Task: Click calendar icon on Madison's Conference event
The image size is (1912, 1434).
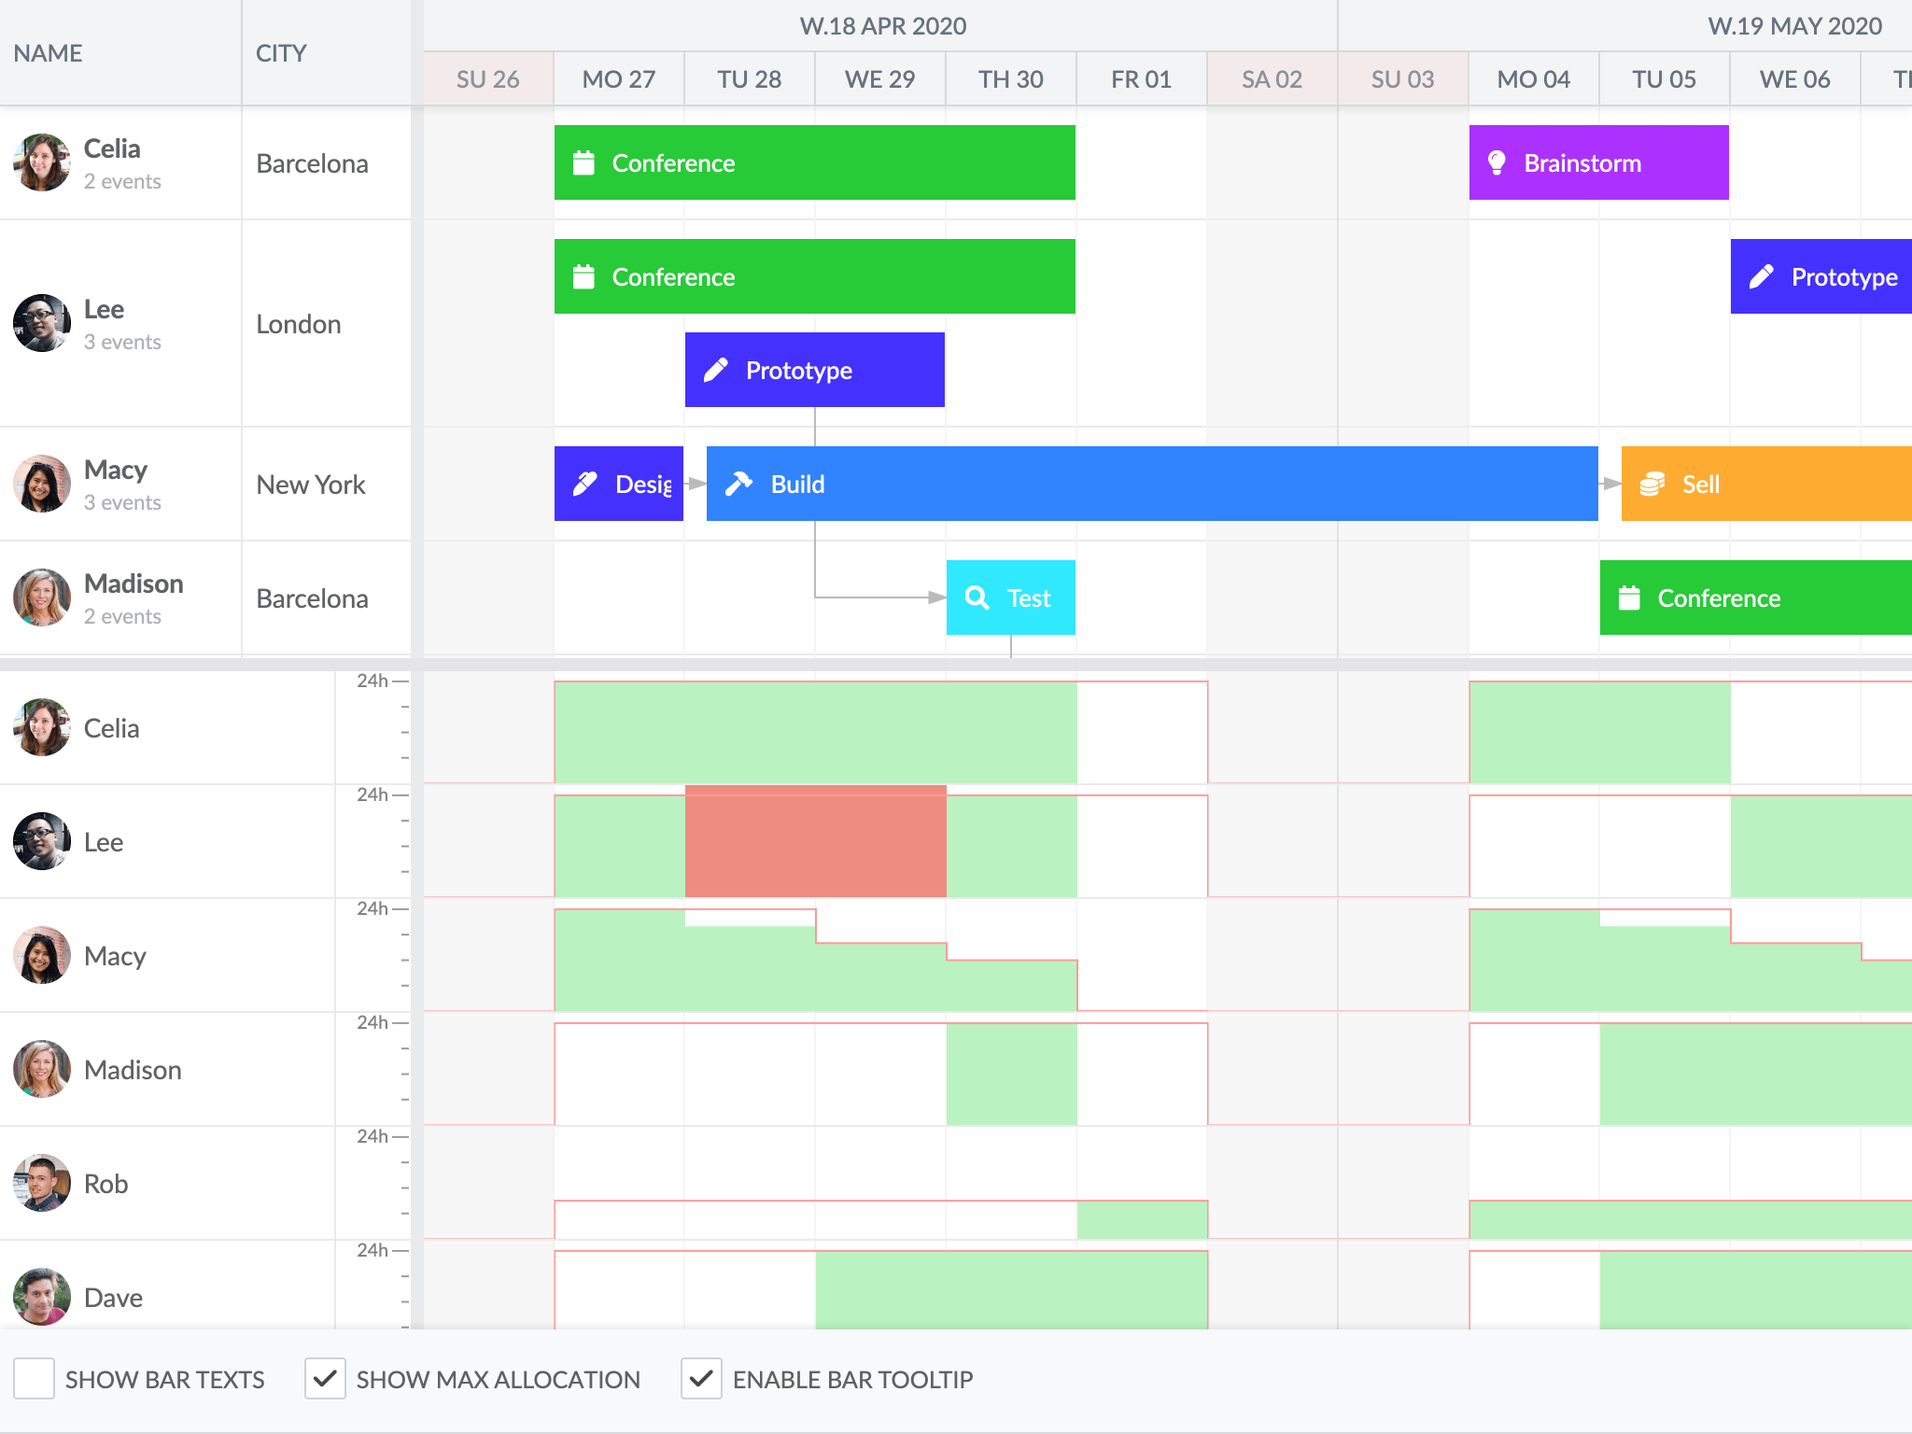Action: (x=1629, y=597)
